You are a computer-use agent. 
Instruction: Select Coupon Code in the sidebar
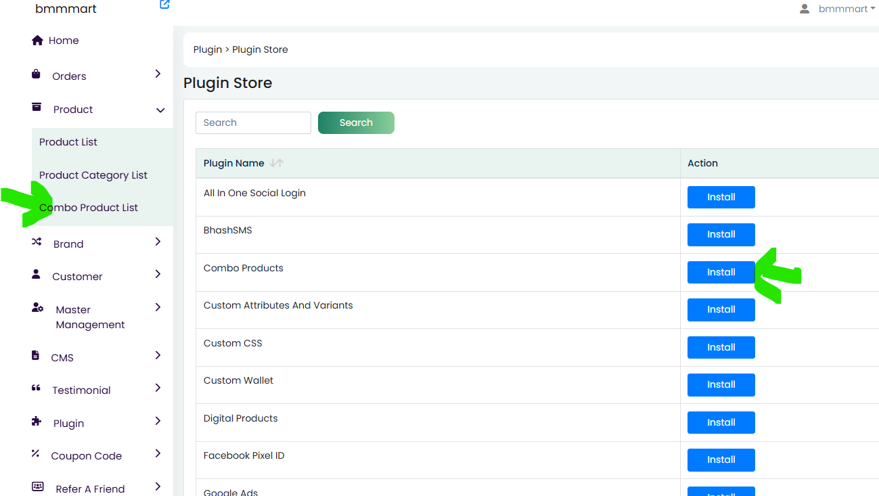tap(87, 456)
